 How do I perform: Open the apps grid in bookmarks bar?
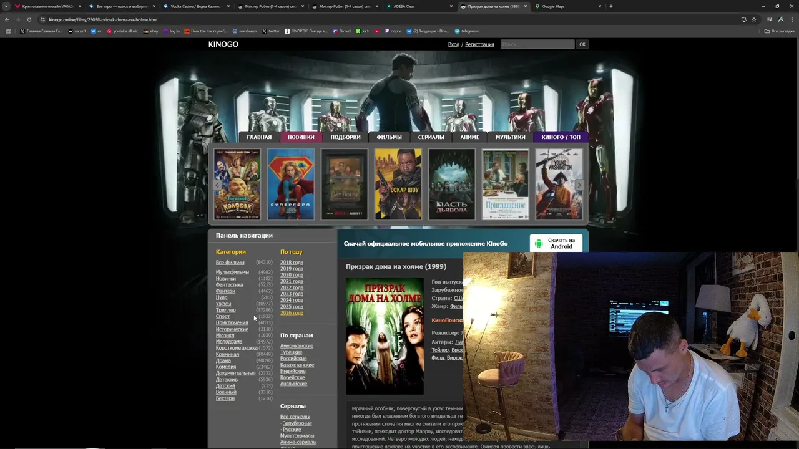(7, 31)
